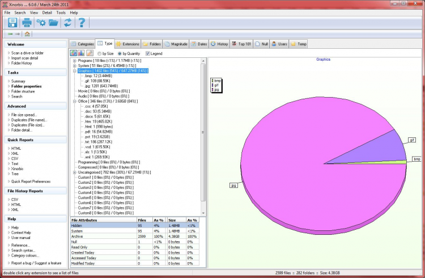Click the Save floppy disk toolbar icon
425x278 pixels.
click(13, 23)
